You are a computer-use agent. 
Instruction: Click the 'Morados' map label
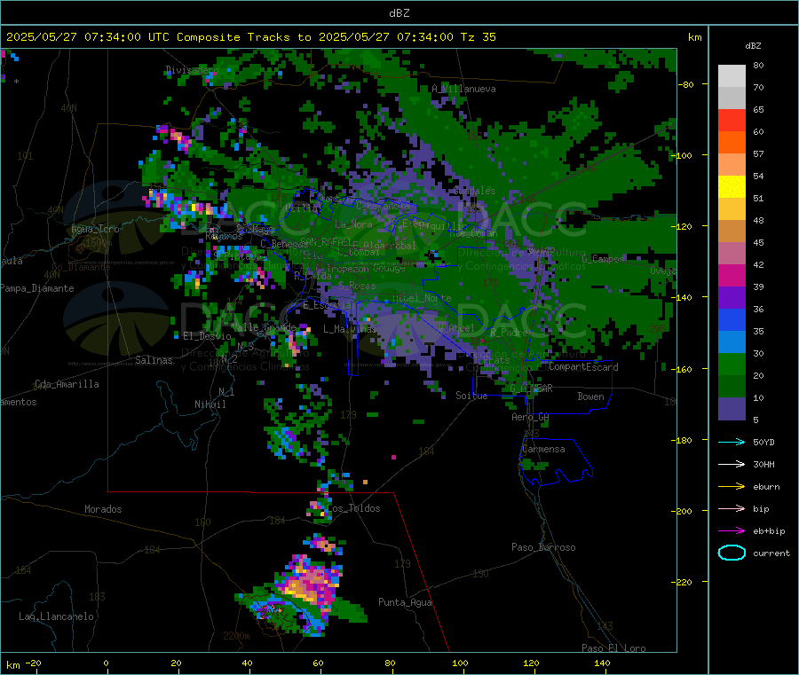click(104, 509)
